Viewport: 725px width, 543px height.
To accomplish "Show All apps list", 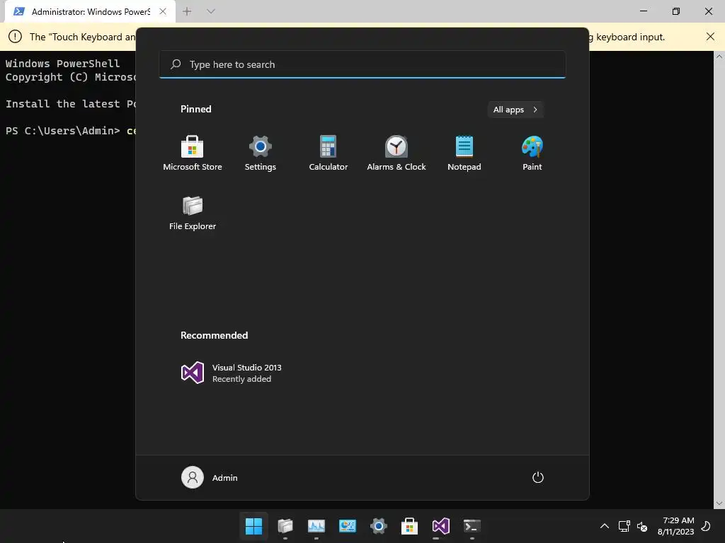I will tap(515, 110).
